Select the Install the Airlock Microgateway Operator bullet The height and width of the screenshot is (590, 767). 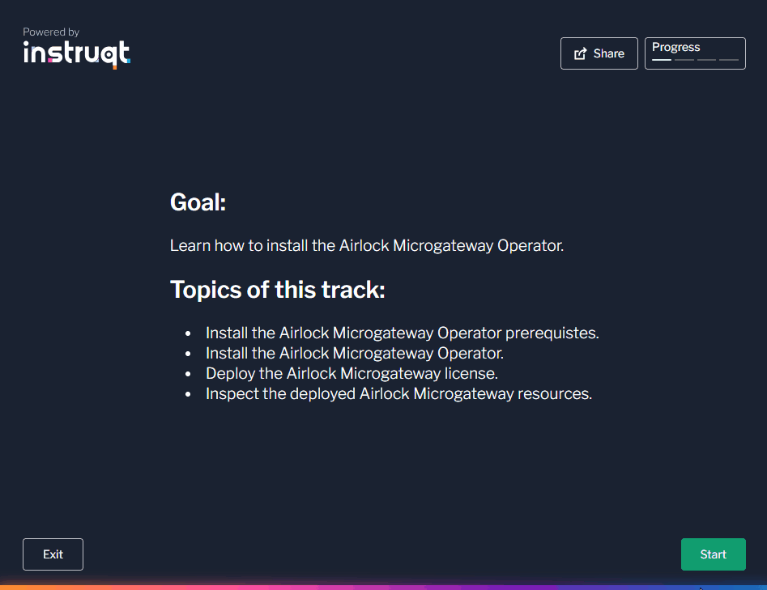point(354,353)
